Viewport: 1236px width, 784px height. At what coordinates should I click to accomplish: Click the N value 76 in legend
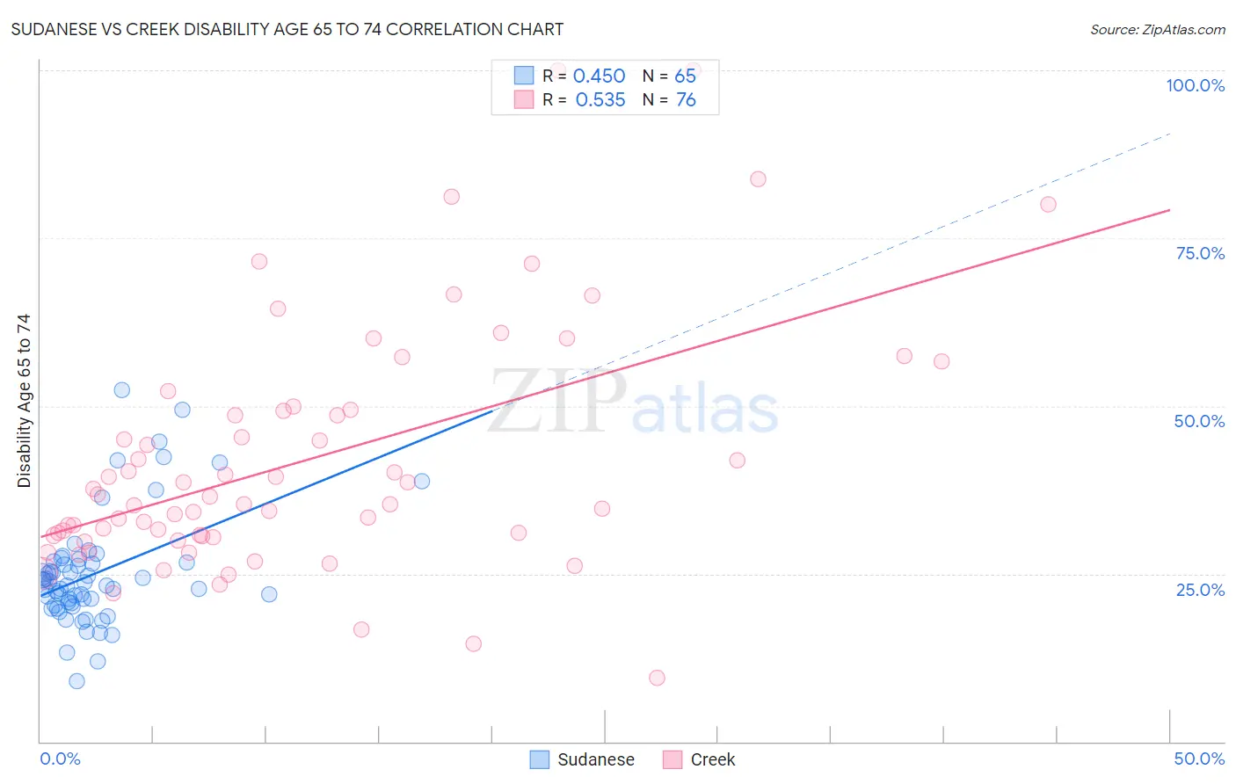[x=686, y=99]
